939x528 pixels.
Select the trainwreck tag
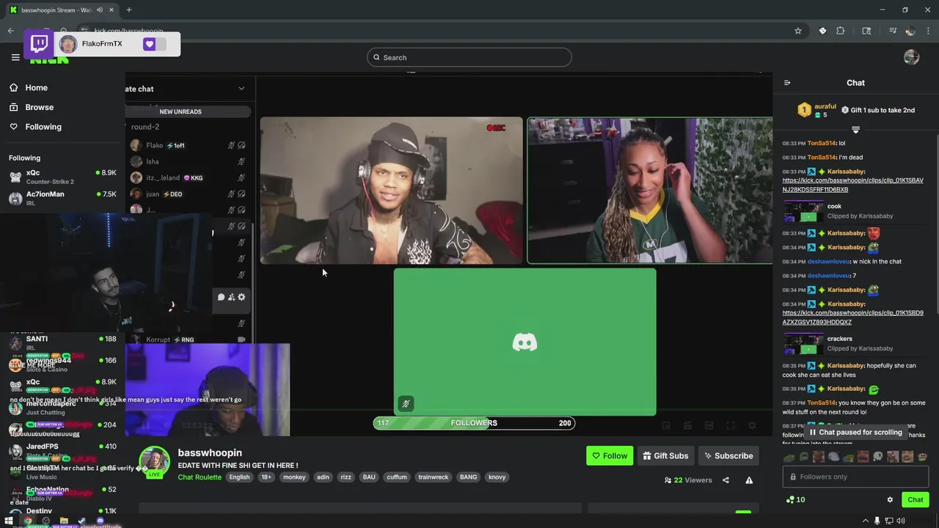pyautogui.click(x=433, y=477)
